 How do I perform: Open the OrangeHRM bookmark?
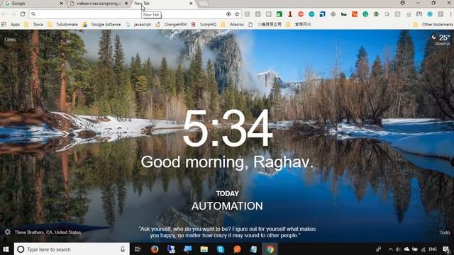172,25
